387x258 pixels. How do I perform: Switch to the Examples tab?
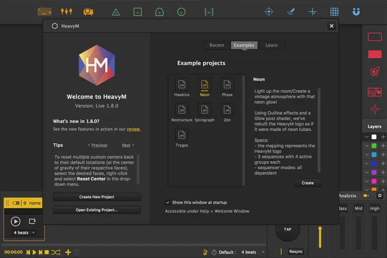pos(244,45)
